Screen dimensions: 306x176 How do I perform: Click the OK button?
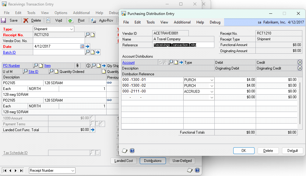coord(244,150)
